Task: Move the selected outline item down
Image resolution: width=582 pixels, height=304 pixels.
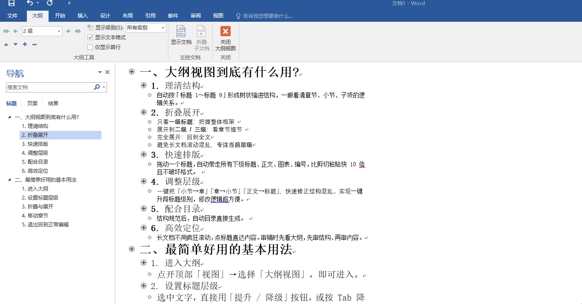Action: point(15,44)
